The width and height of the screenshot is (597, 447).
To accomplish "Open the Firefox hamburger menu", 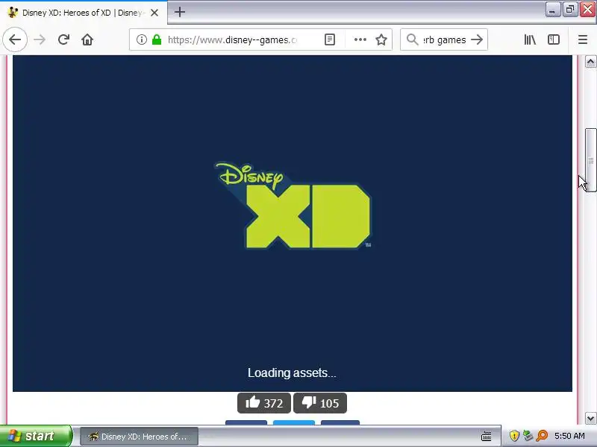I will point(583,39).
